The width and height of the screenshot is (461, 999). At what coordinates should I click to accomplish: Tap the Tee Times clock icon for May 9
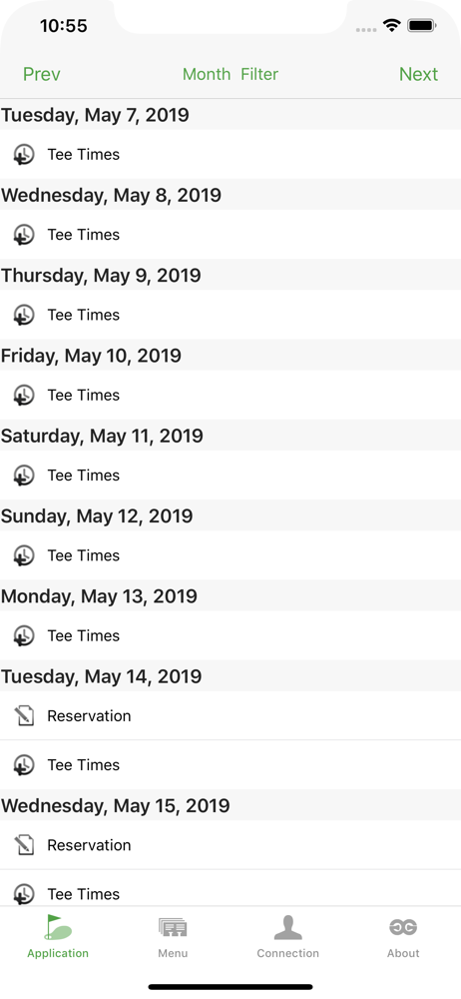pyautogui.click(x=24, y=315)
